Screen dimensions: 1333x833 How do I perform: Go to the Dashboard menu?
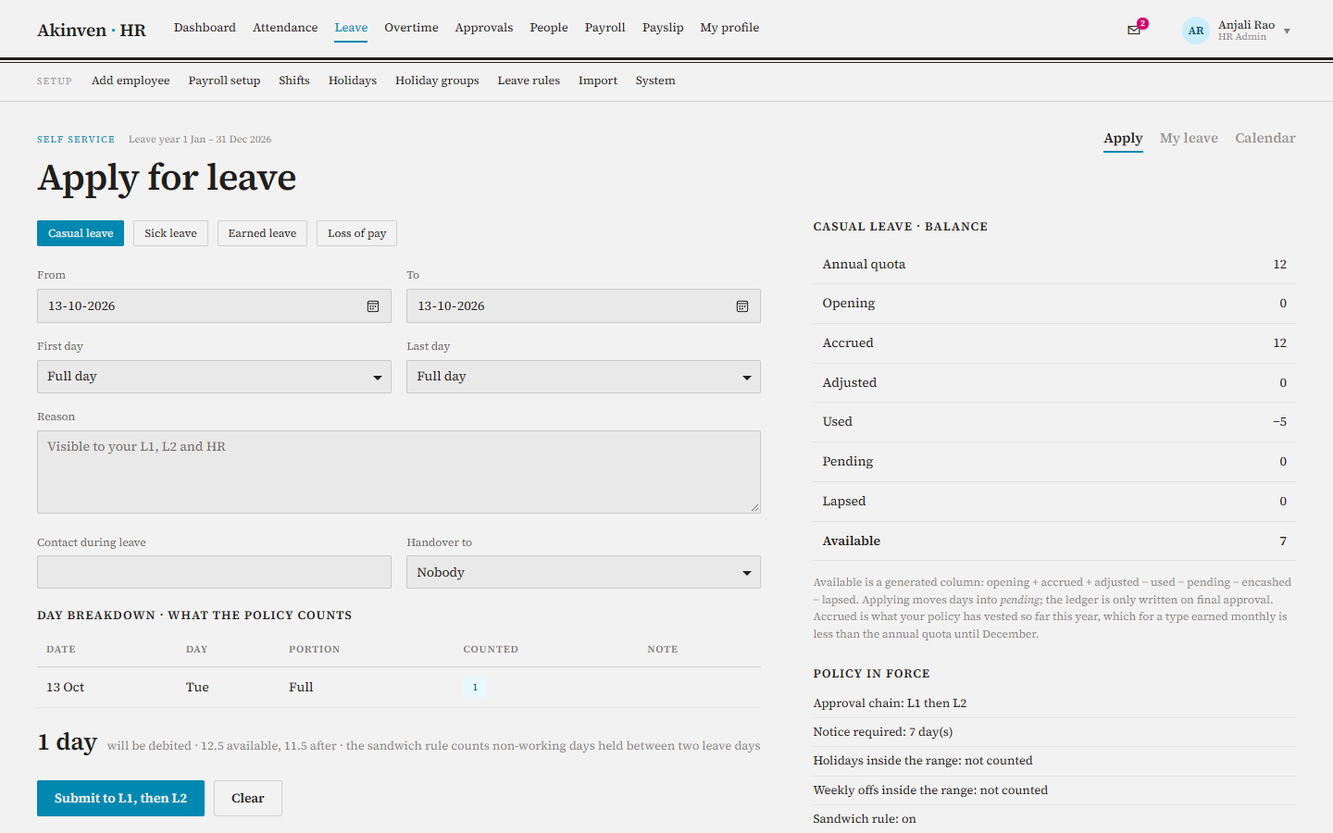point(205,28)
